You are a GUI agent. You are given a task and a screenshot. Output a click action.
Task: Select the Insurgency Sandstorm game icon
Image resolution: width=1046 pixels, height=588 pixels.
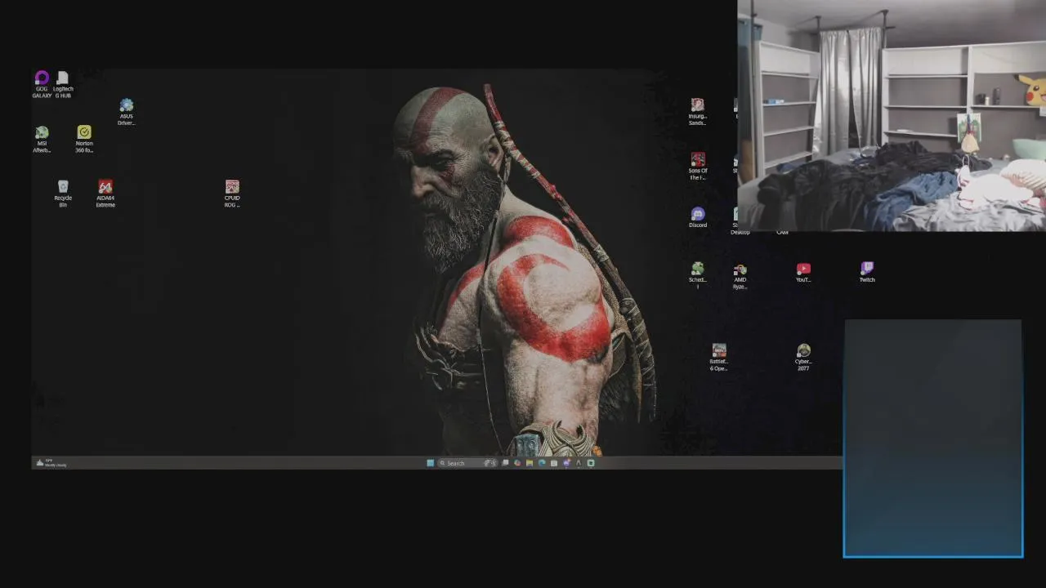pyautogui.click(x=697, y=112)
